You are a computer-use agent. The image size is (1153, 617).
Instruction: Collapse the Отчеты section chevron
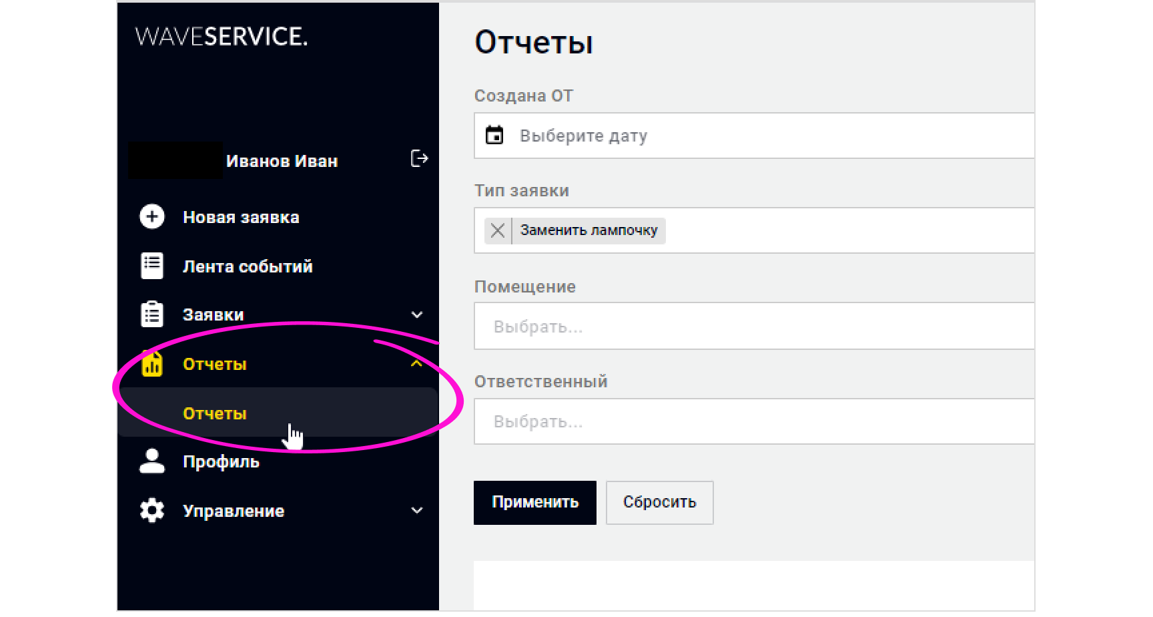[x=417, y=364]
